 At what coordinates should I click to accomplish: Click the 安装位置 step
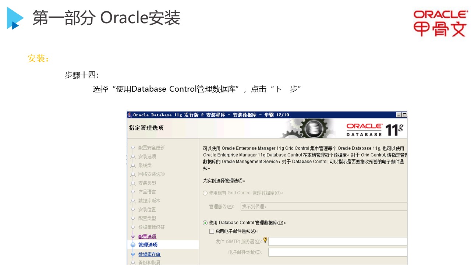147,209
